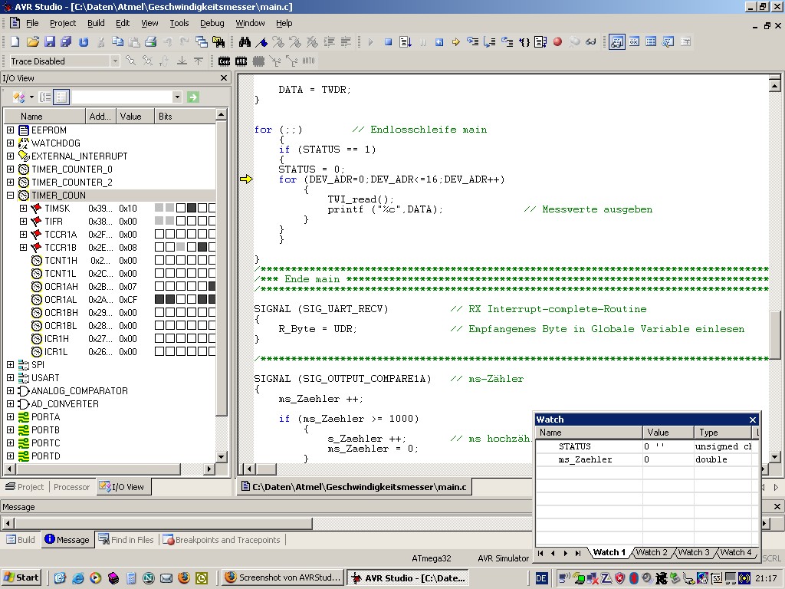Click the yellow Show Next Statement arrow icon
The width and height of the screenshot is (785, 589).
[x=455, y=42]
